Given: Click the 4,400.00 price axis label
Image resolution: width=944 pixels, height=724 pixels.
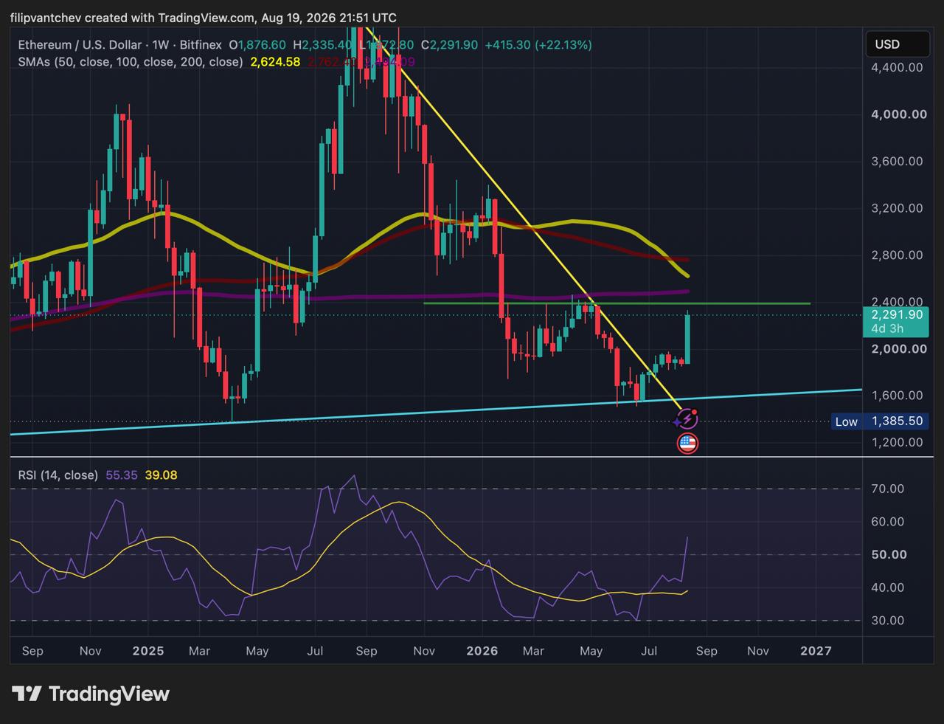Looking at the screenshot, I should [897, 67].
